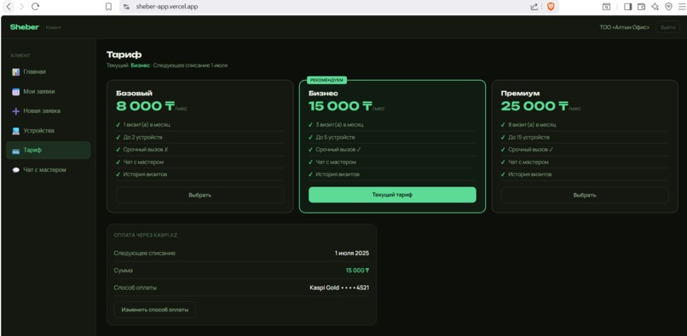Open the Leo AI sparkle icon
687x336 pixels.
click(x=655, y=7)
